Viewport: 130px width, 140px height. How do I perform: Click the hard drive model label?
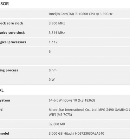(x=4, y=133)
